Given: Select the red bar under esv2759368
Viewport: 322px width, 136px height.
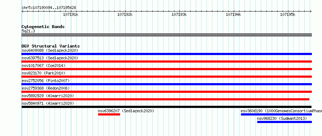Looking at the screenshot, I should pyautogui.click(x=167, y=92).
